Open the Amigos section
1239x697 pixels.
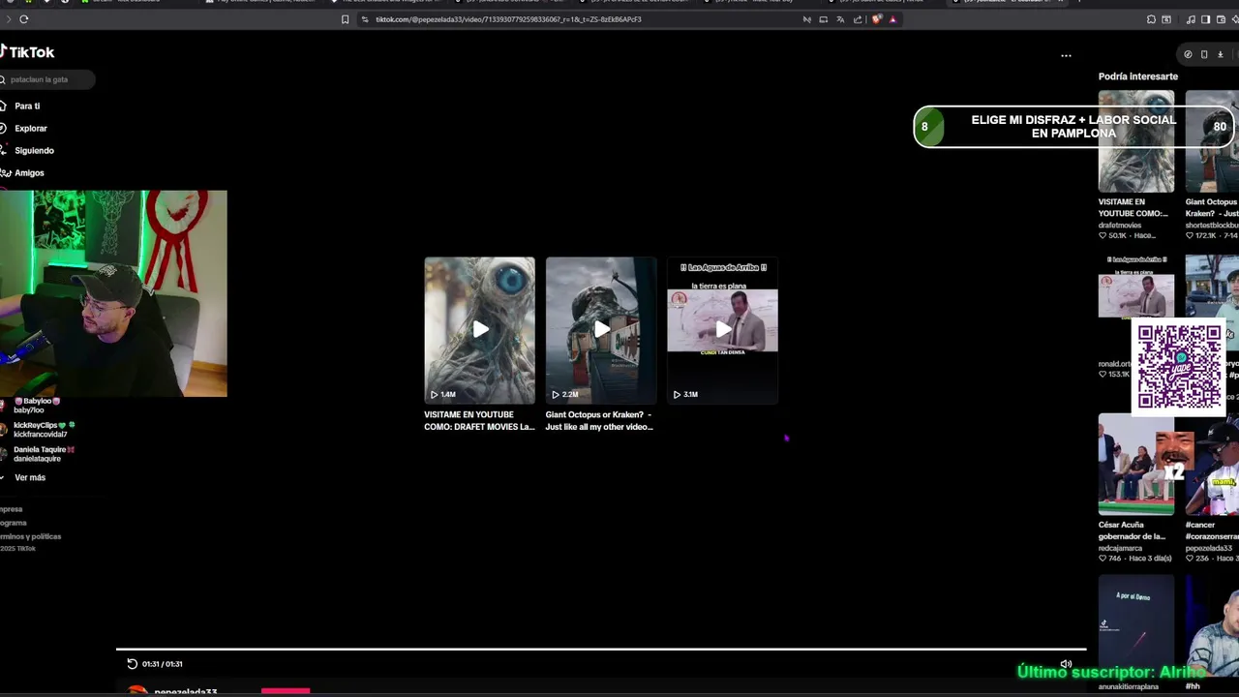point(23,172)
